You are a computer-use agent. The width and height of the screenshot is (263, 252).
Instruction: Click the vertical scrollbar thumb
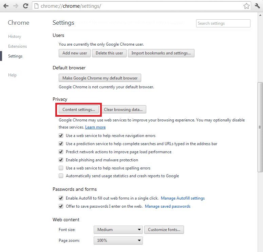[x=260, y=127]
